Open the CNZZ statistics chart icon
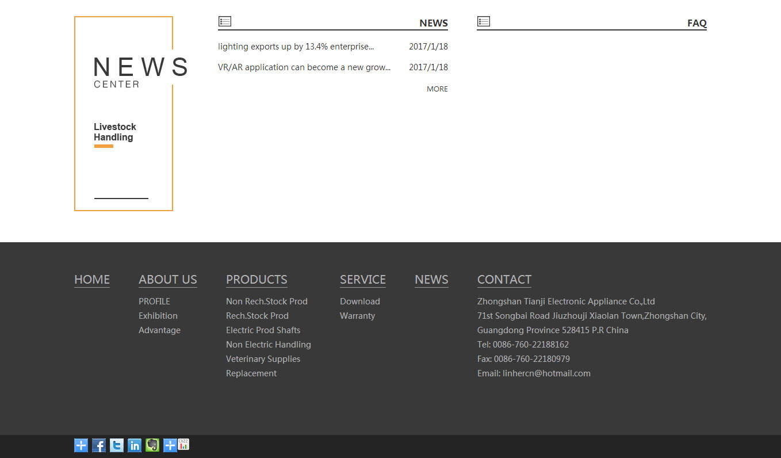This screenshot has height=458, width=781. coord(183,444)
